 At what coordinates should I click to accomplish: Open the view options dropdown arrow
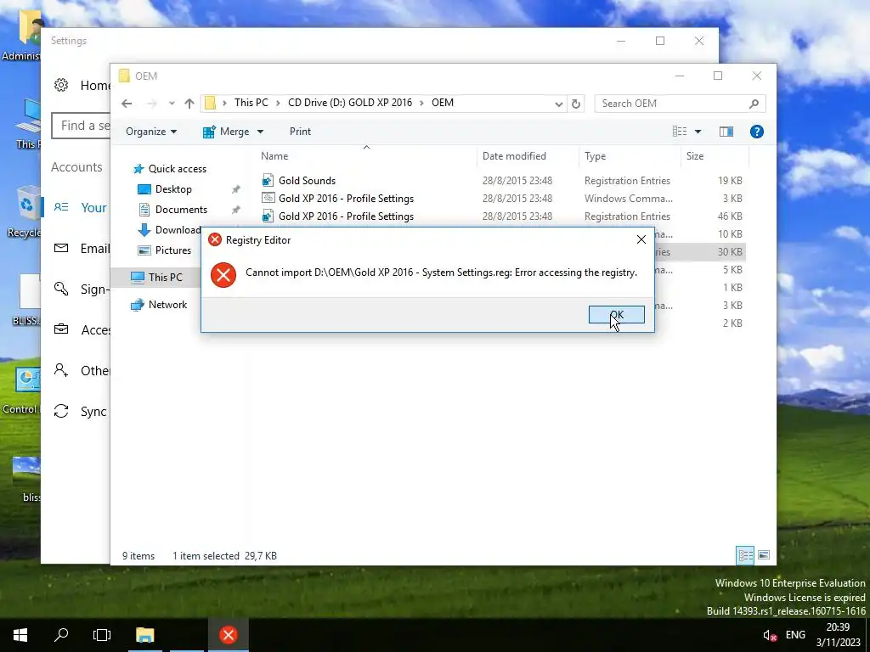(698, 132)
